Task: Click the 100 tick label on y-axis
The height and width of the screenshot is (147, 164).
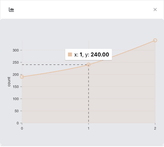Action: click(16, 99)
